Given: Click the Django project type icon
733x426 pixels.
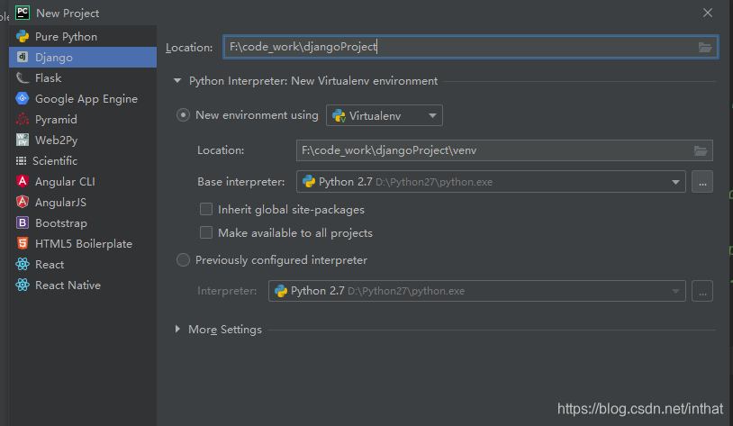Looking at the screenshot, I should [23, 57].
